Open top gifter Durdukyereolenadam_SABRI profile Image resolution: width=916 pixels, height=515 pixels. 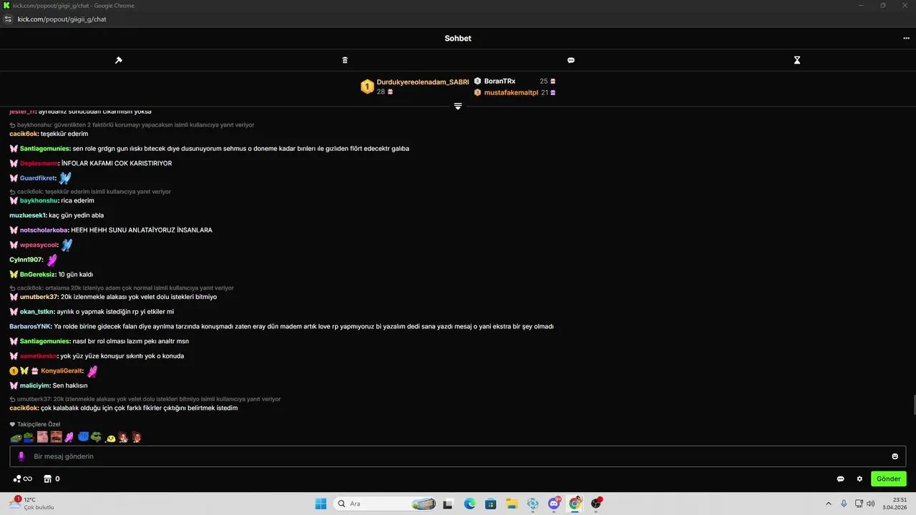pyautogui.click(x=422, y=82)
